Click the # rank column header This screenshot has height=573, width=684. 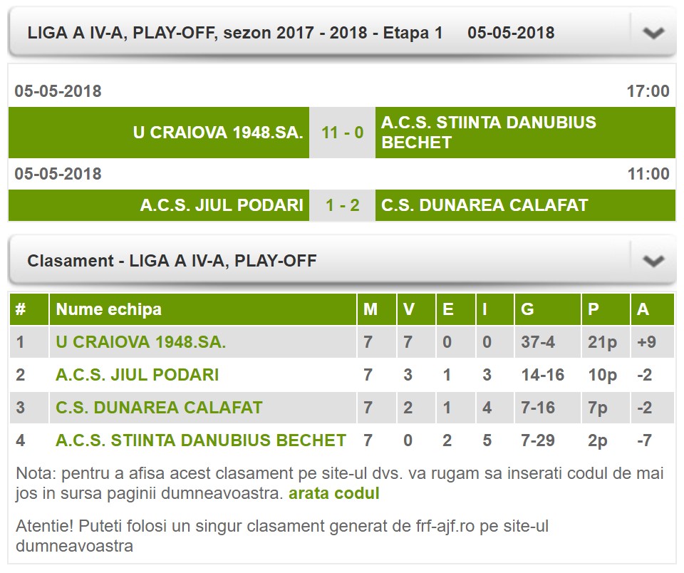21,309
